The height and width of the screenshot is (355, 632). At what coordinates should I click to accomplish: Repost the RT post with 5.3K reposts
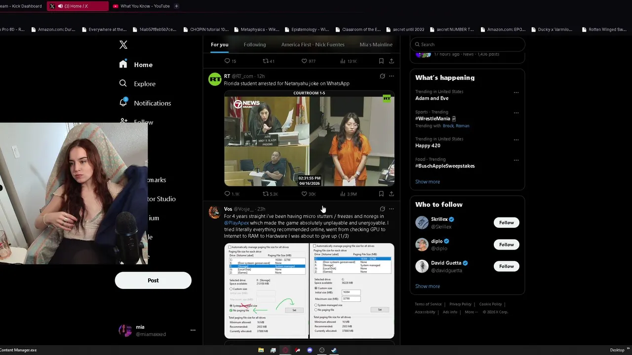(x=265, y=194)
